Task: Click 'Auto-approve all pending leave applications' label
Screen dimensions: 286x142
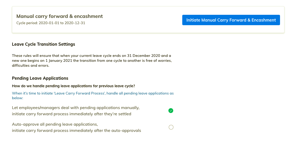Action: [x=55, y=124]
